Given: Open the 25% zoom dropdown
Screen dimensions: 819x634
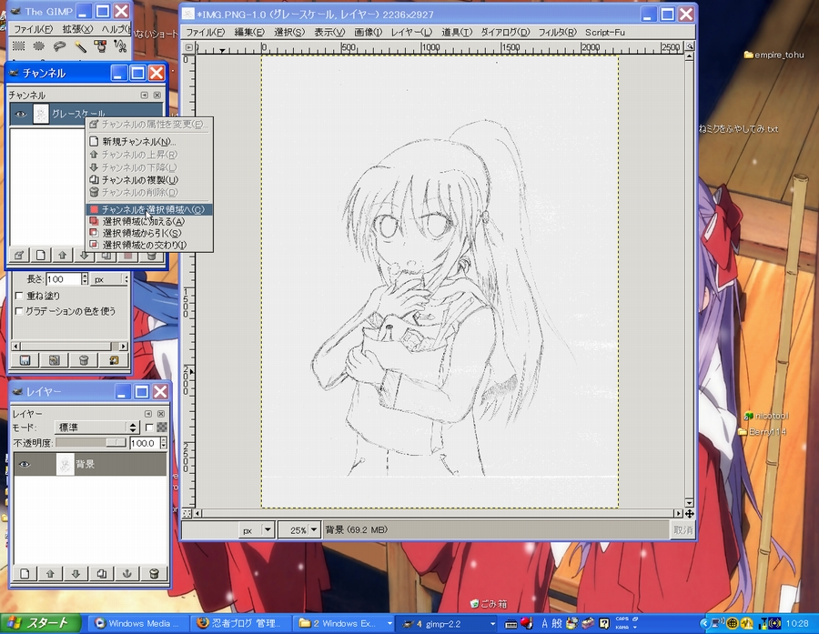Looking at the screenshot, I should point(298,530).
